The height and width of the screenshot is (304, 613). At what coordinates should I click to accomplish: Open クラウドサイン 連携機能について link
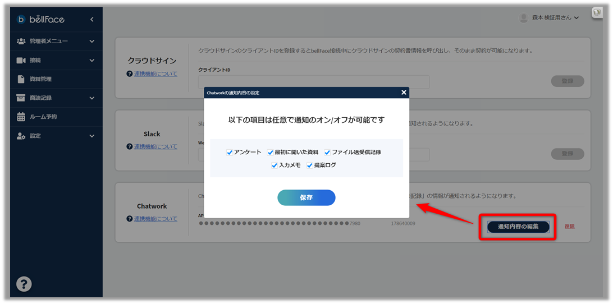click(155, 74)
